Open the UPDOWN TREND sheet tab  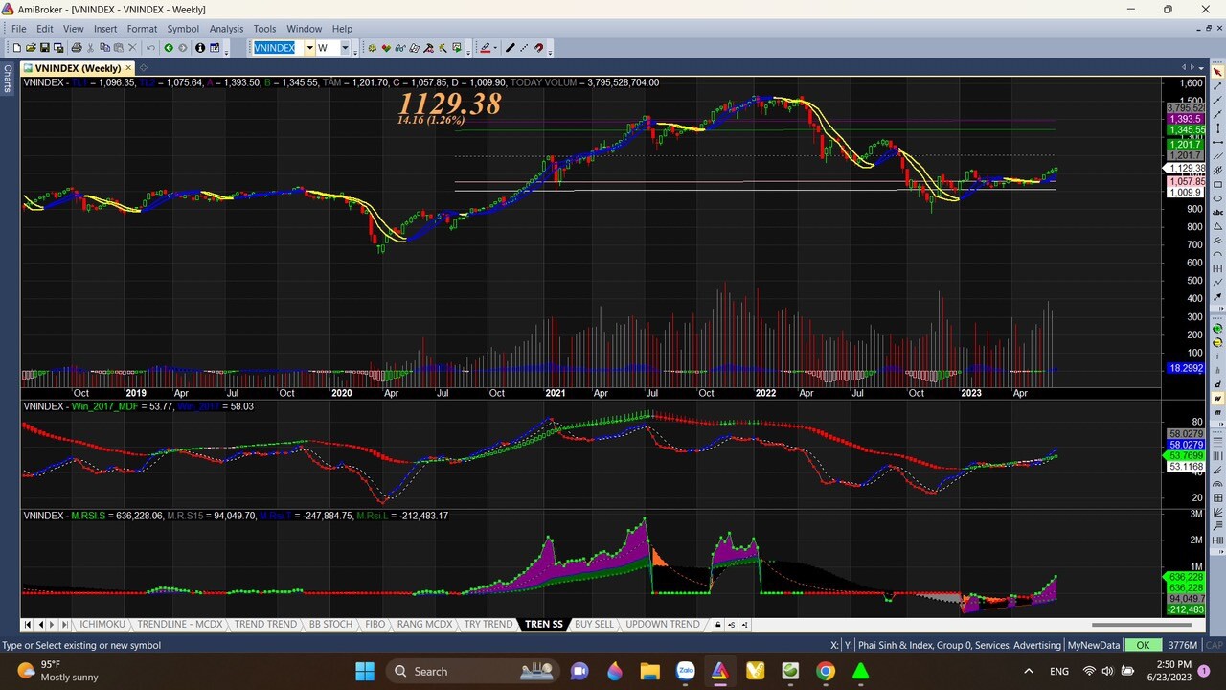(663, 624)
